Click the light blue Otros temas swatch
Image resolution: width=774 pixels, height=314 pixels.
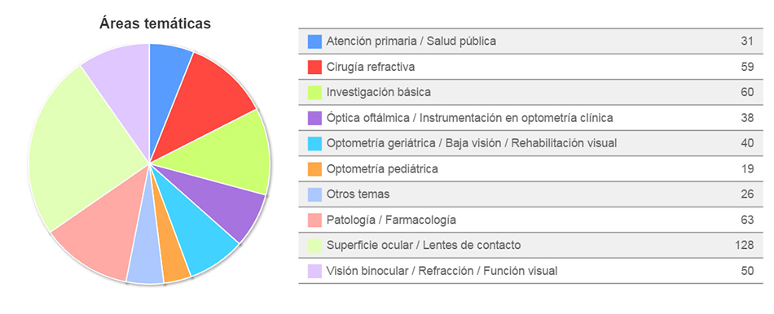[x=314, y=194]
